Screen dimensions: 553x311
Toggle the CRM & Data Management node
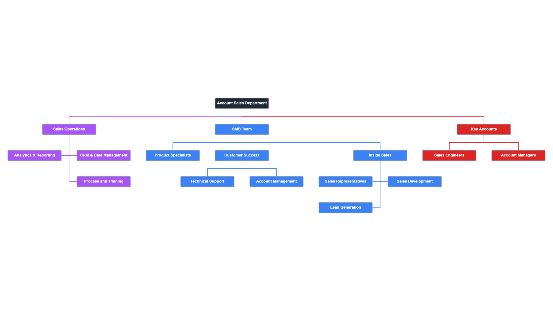point(103,155)
